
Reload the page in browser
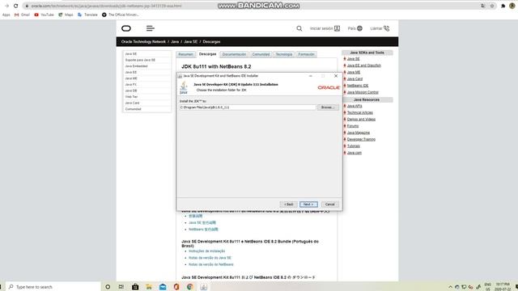(15, 6)
